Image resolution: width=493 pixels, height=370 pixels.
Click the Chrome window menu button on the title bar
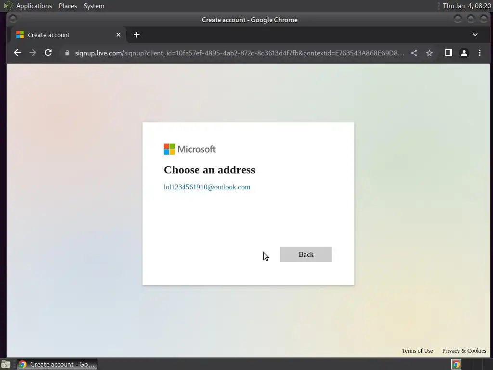click(13, 19)
